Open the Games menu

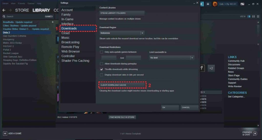[31, 3]
